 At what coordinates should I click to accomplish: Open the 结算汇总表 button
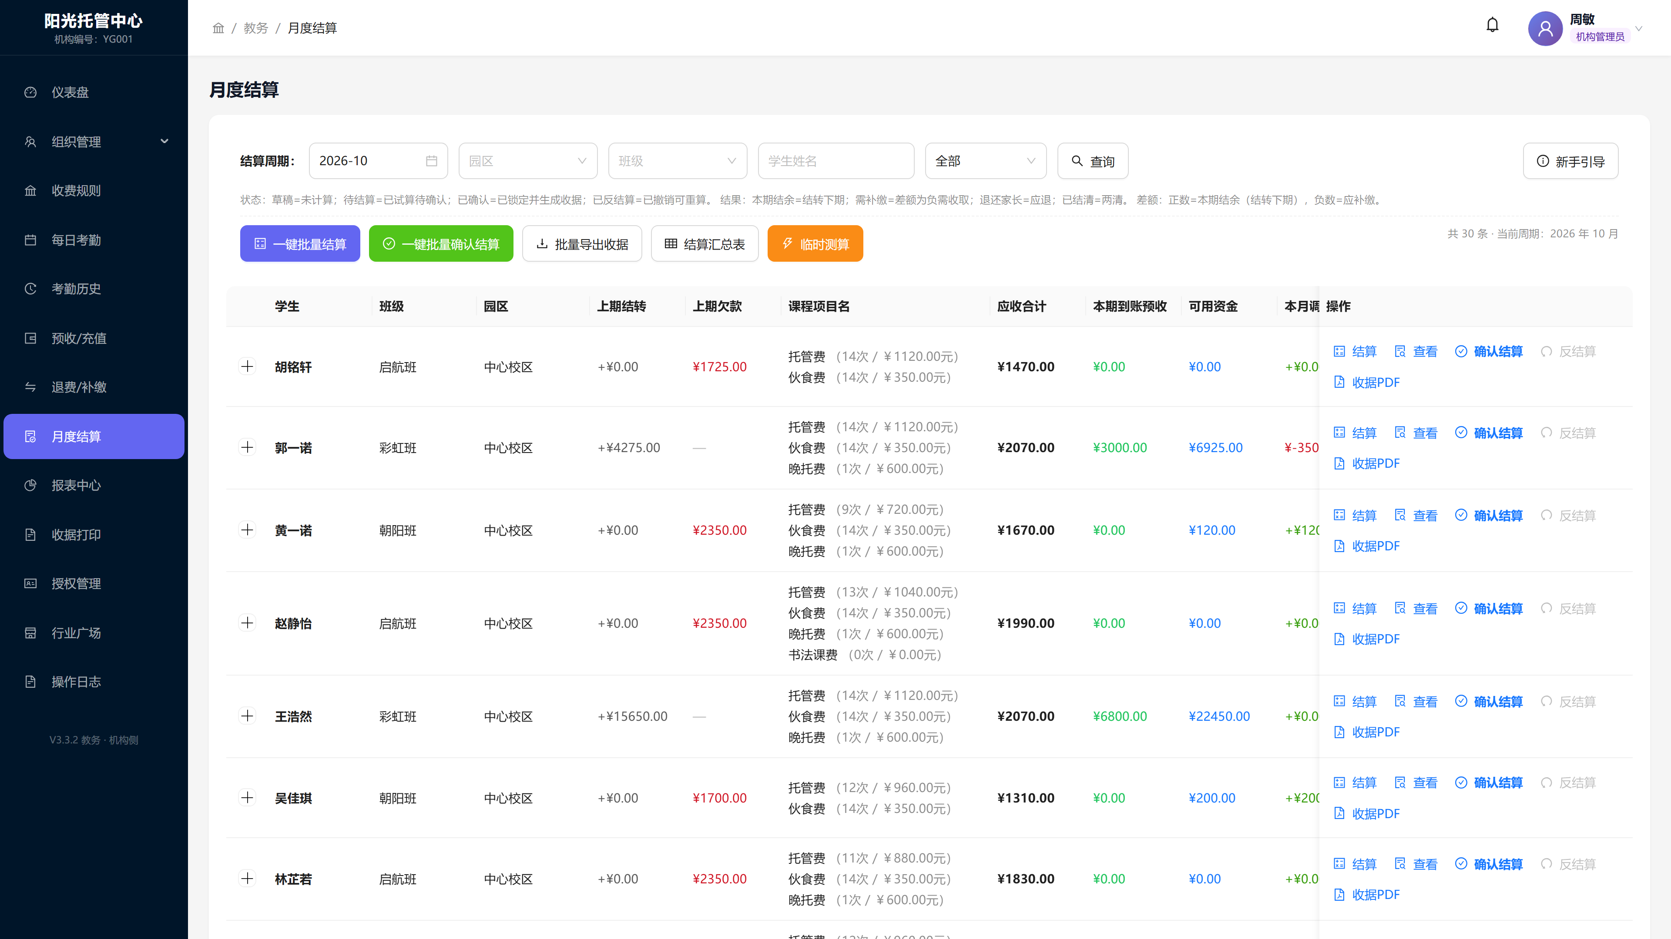click(x=705, y=243)
